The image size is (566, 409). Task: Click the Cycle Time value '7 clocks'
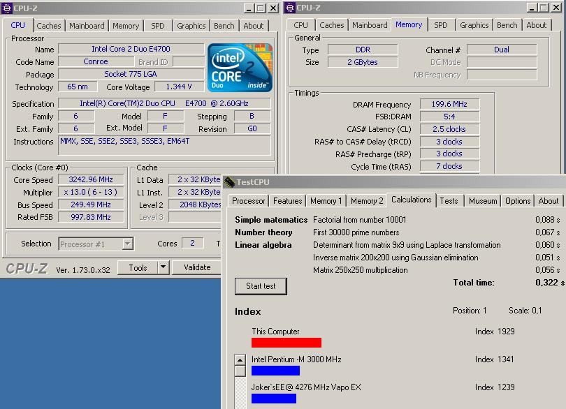point(449,166)
